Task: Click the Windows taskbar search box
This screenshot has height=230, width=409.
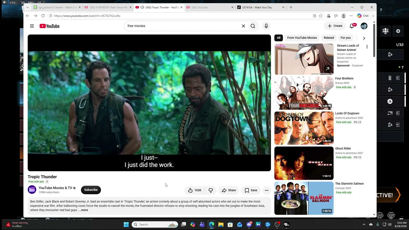Action: (x=155, y=225)
